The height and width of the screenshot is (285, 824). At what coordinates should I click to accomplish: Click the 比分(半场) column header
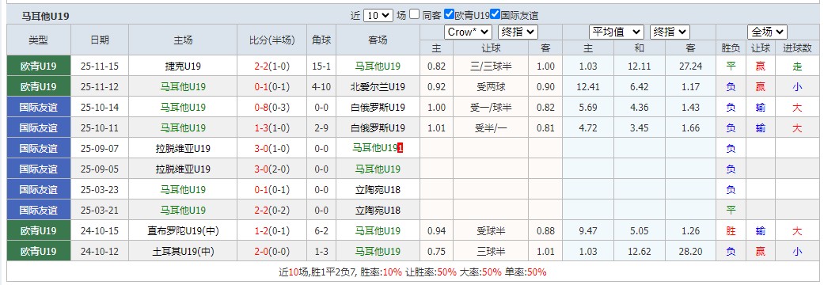(x=272, y=40)
